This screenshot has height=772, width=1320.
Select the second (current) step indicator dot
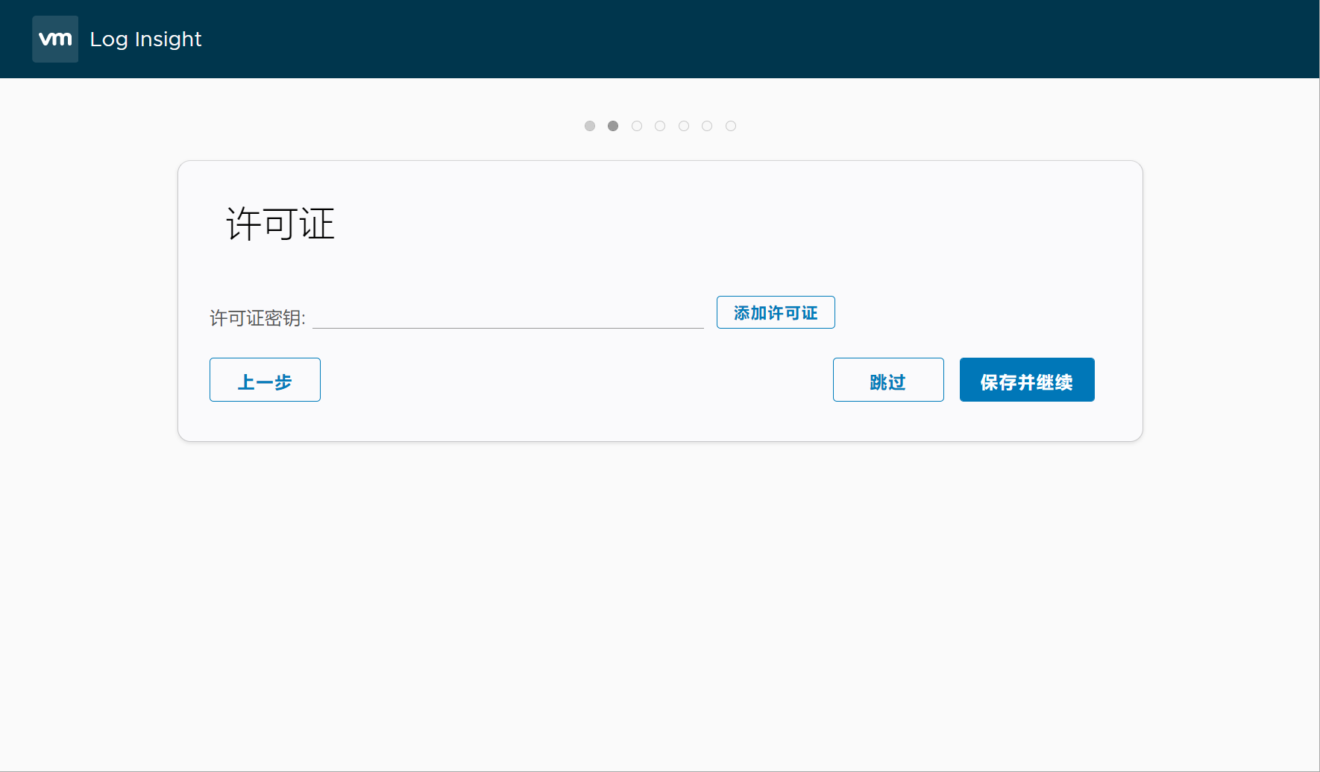pyautogui.click(x=613, y=126)
